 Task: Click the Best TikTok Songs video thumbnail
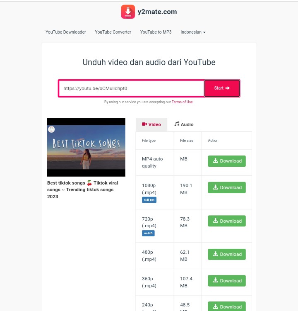tap(86, 147)
